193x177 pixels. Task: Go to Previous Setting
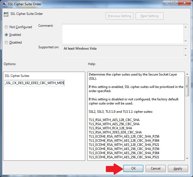pyautogui.click(x=119, y=16)
